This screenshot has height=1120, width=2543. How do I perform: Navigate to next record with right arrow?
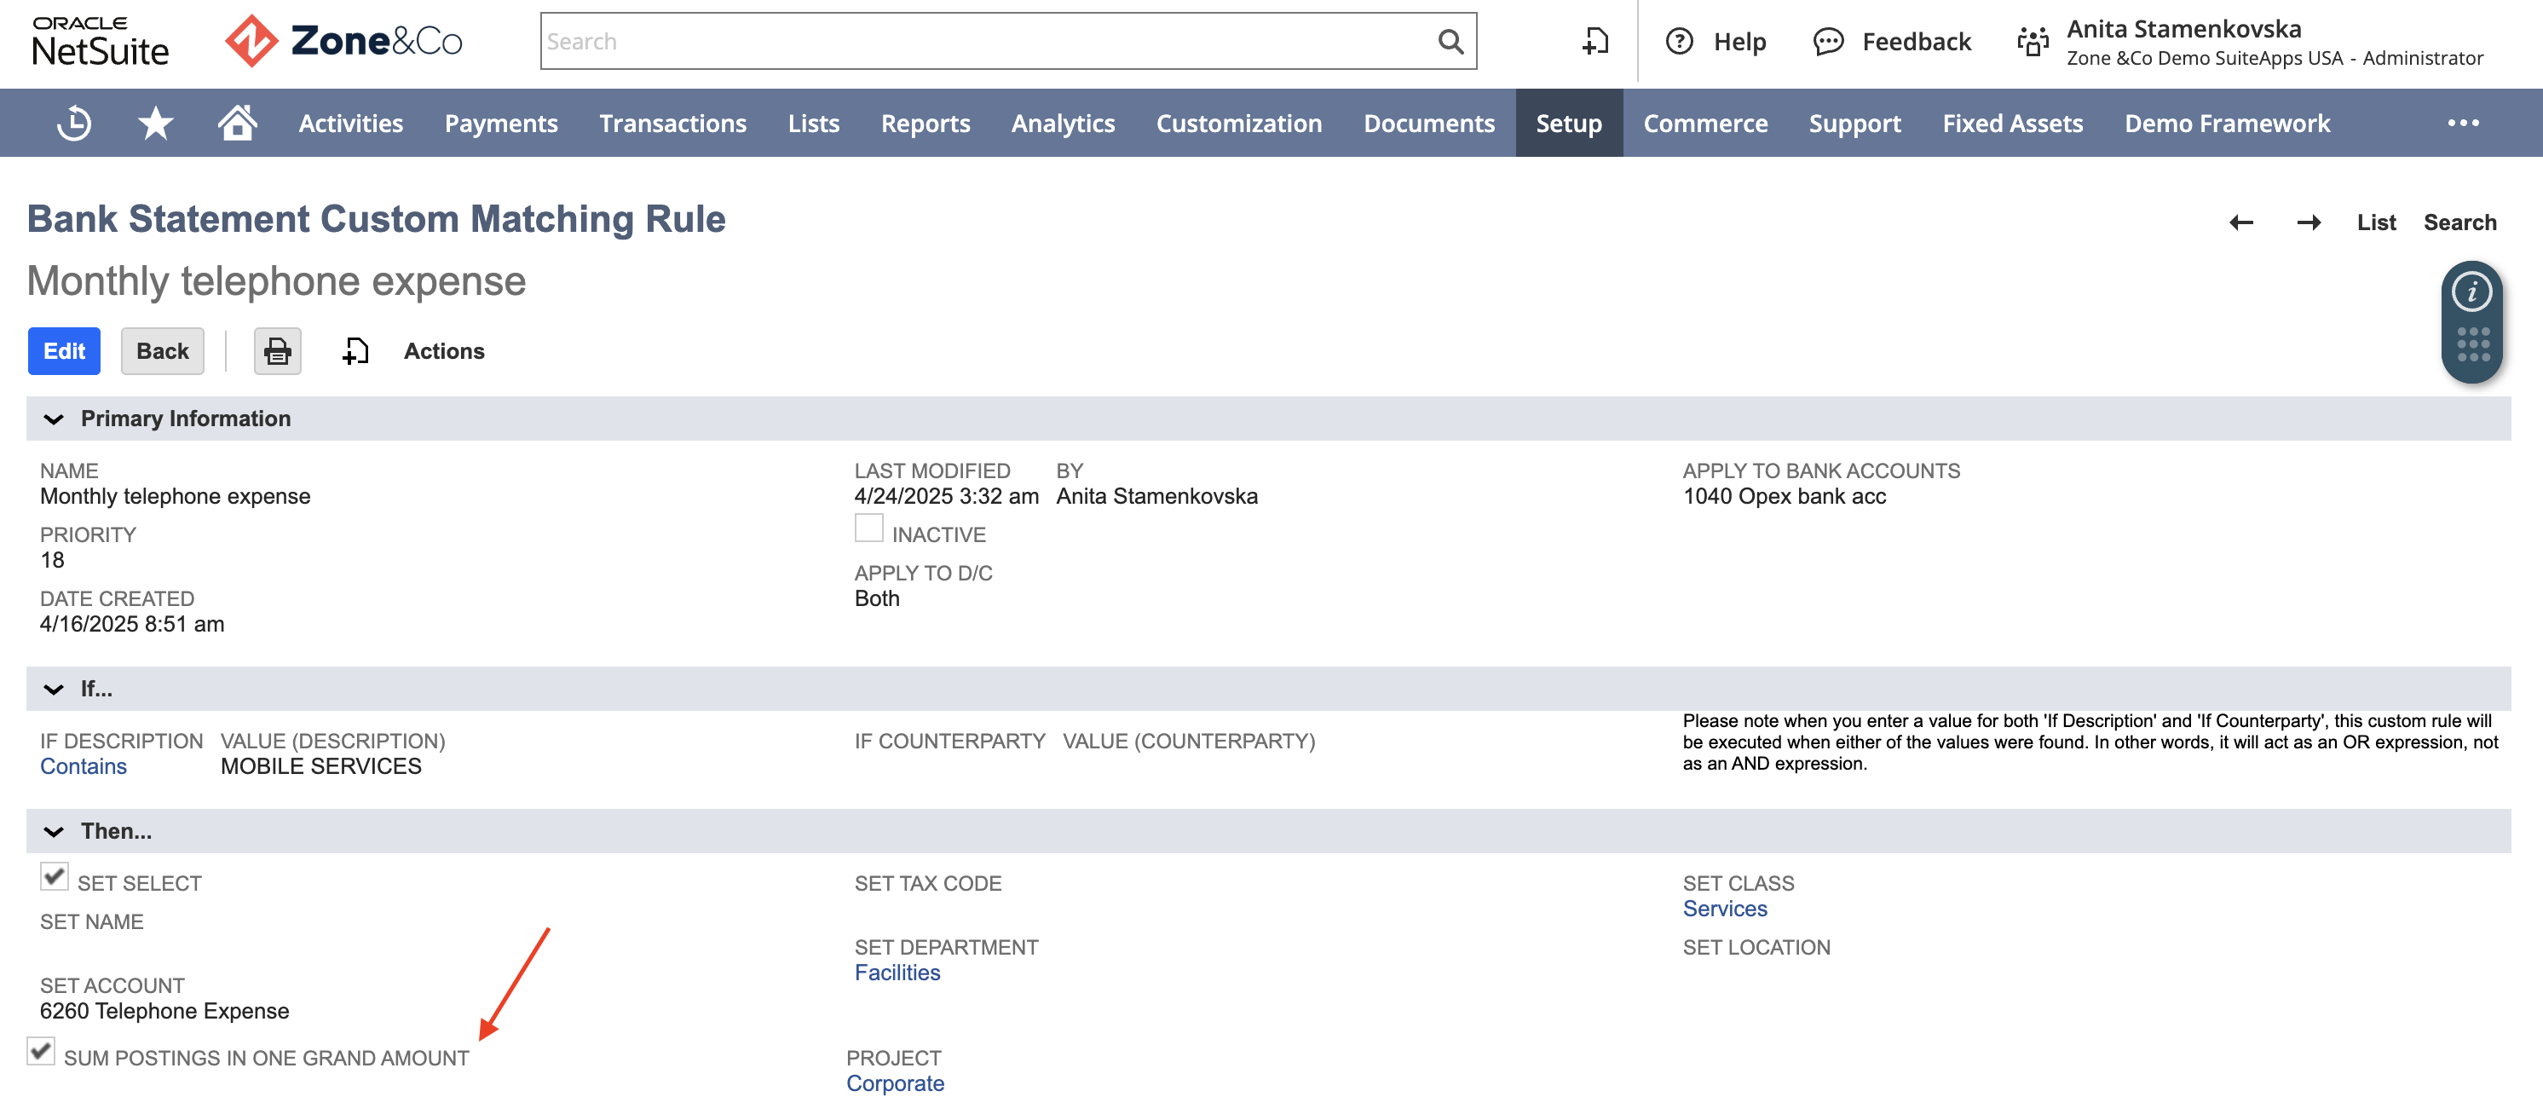[x=2308, y=222]
